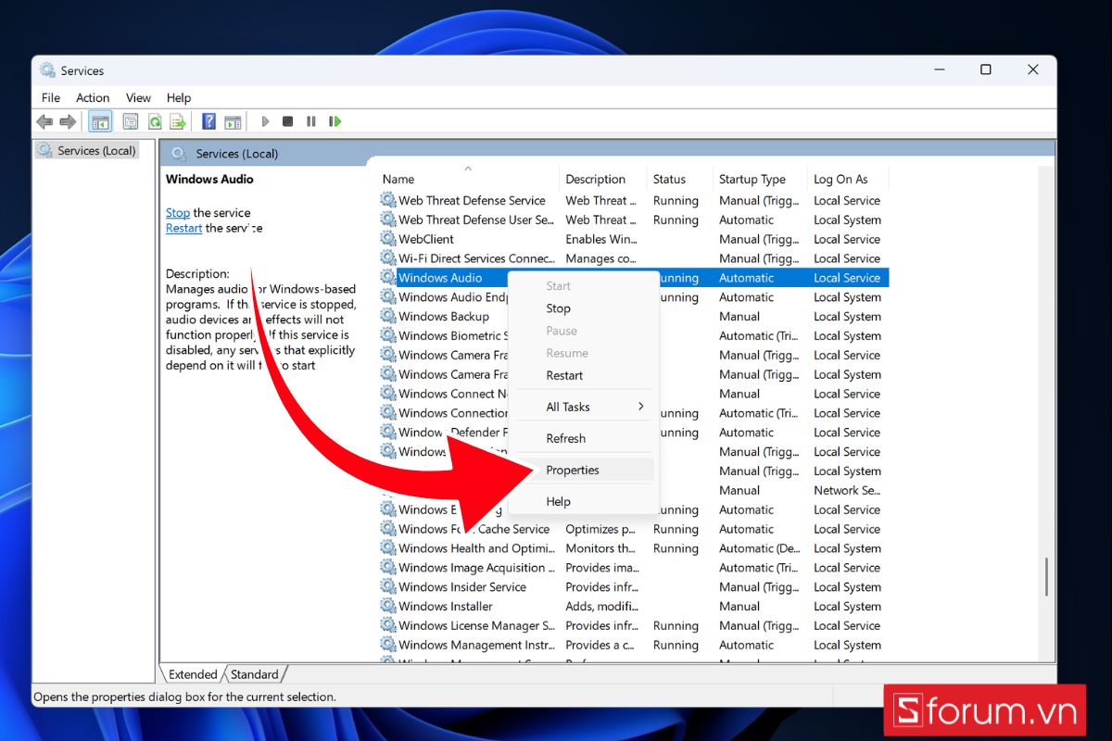Click the Export List toolbar icon

(179, 121)
